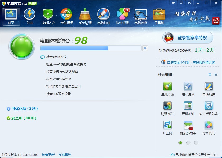
Task: Open 国庆安全不打折，举报假网得大奖 link
Action: coord(191,62)
